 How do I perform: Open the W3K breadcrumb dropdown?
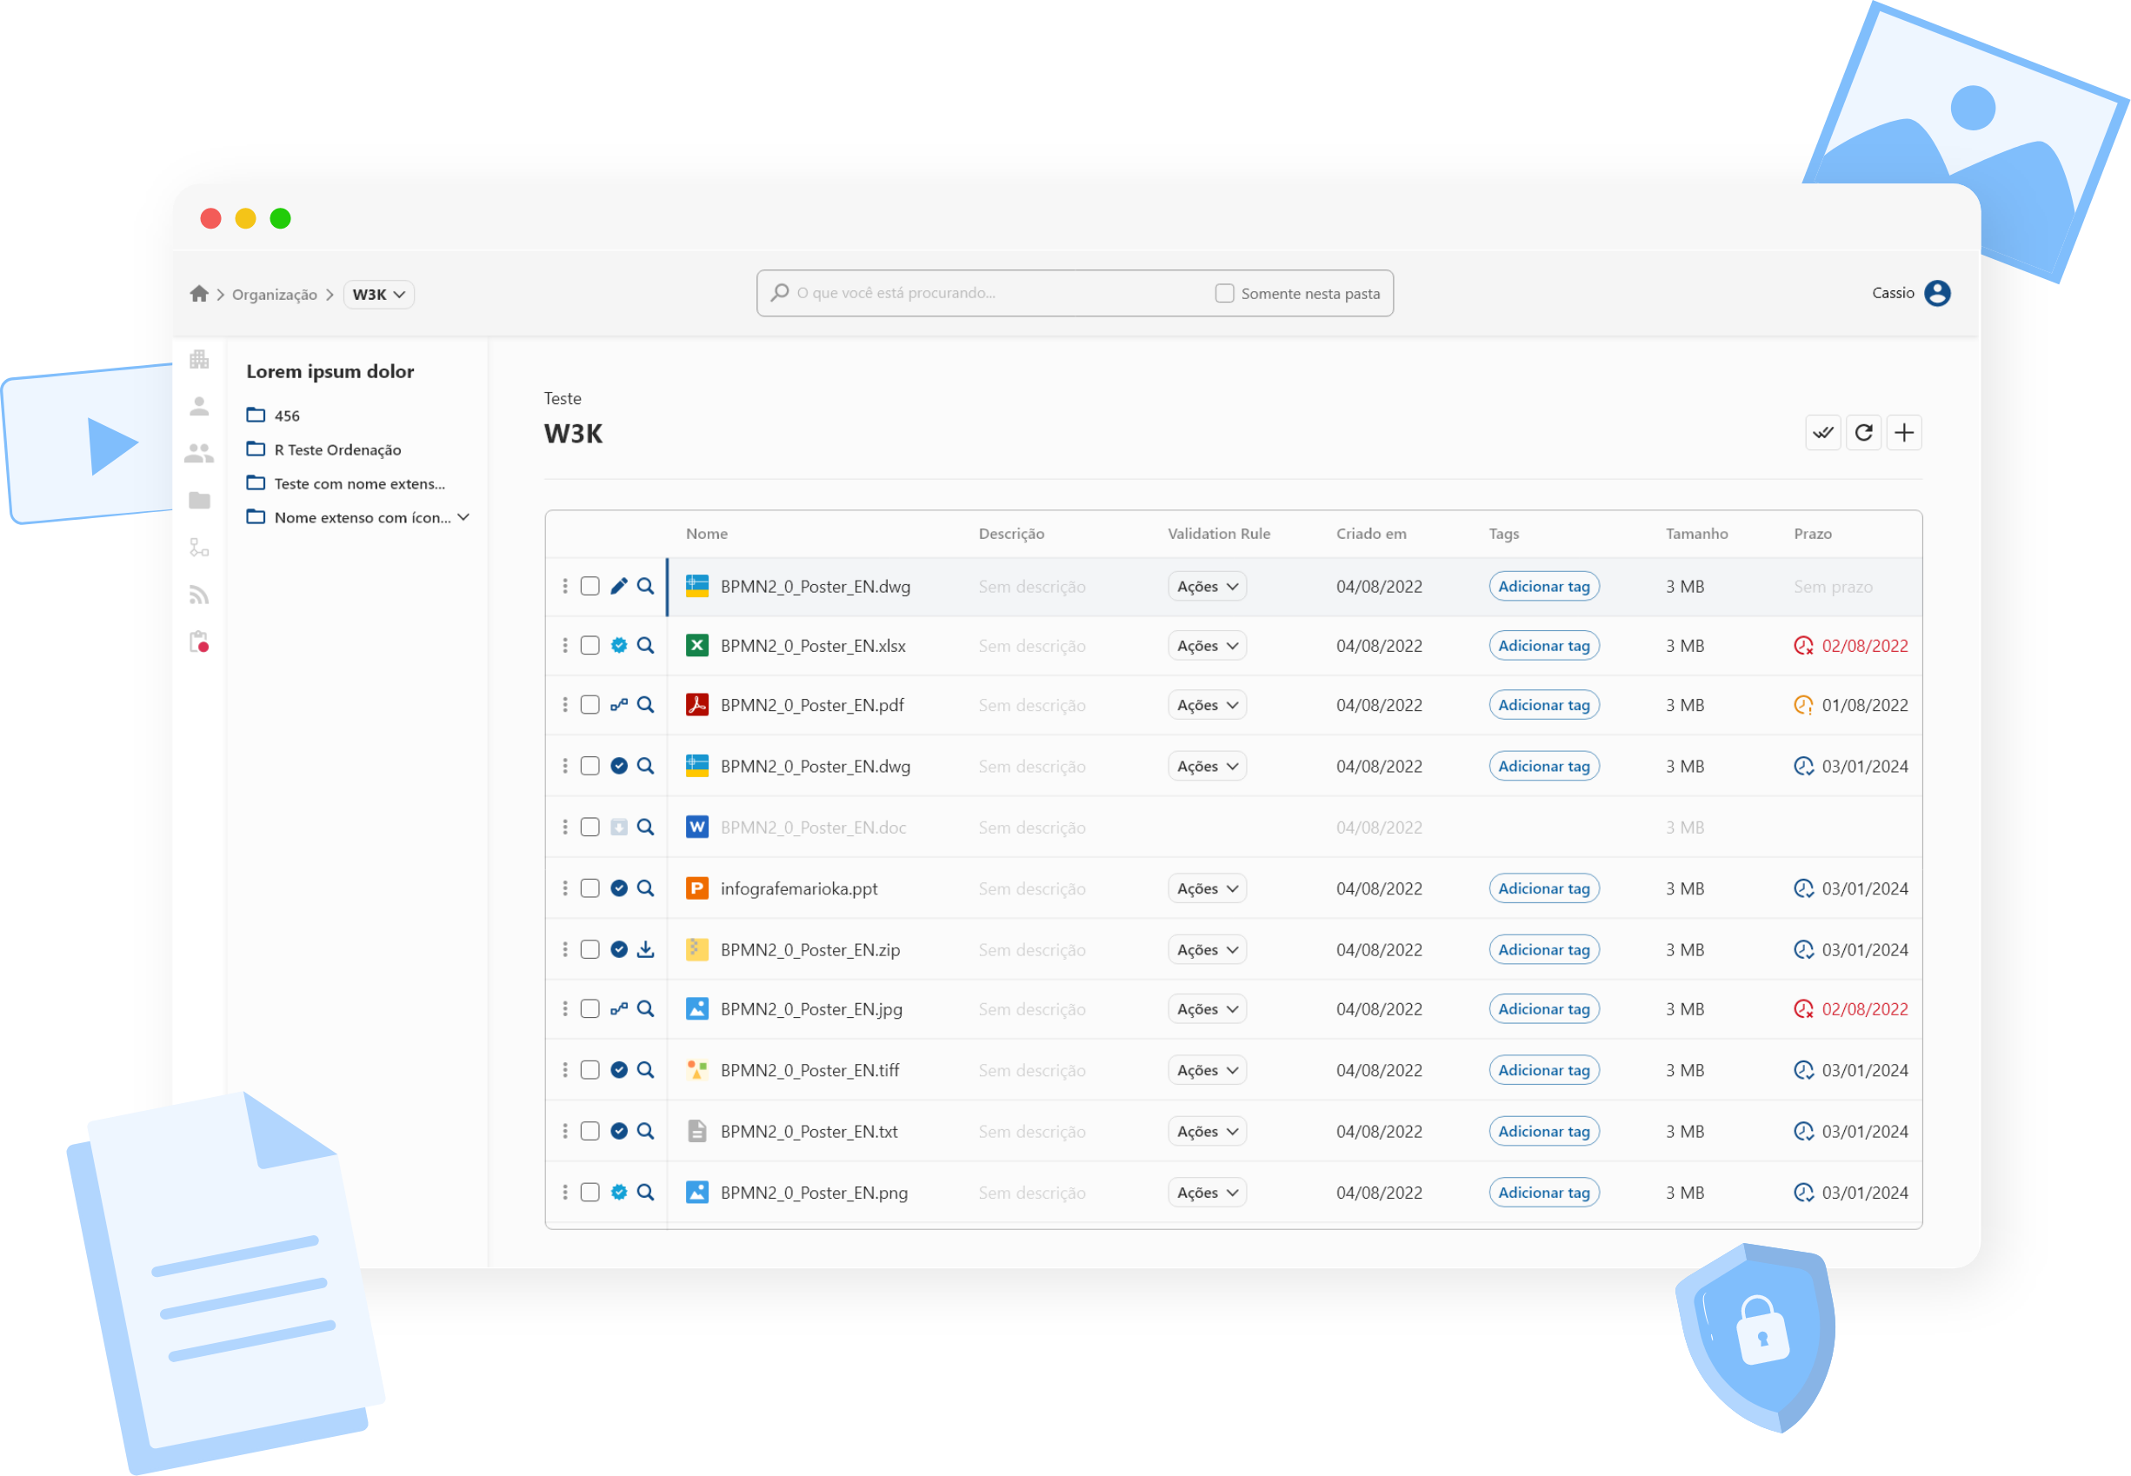pyautogui.click(x=378, y=294)
